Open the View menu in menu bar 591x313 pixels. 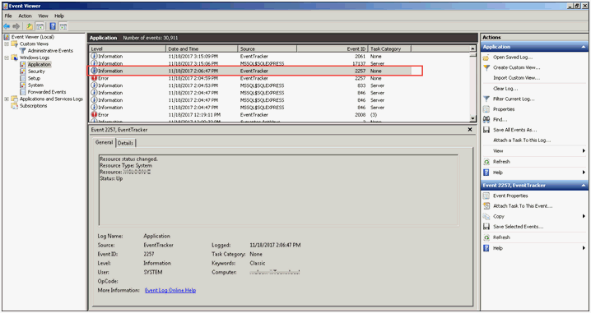[x=44, y=16]
